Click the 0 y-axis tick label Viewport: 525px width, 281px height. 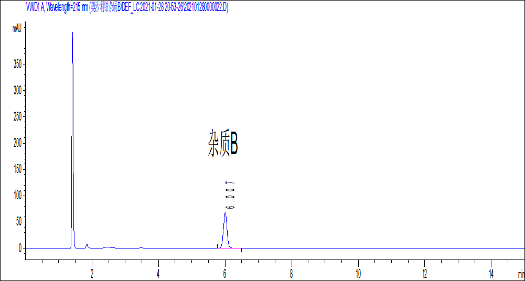click(20, 248)
